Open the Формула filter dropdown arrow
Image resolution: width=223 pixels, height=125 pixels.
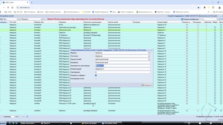44,19
